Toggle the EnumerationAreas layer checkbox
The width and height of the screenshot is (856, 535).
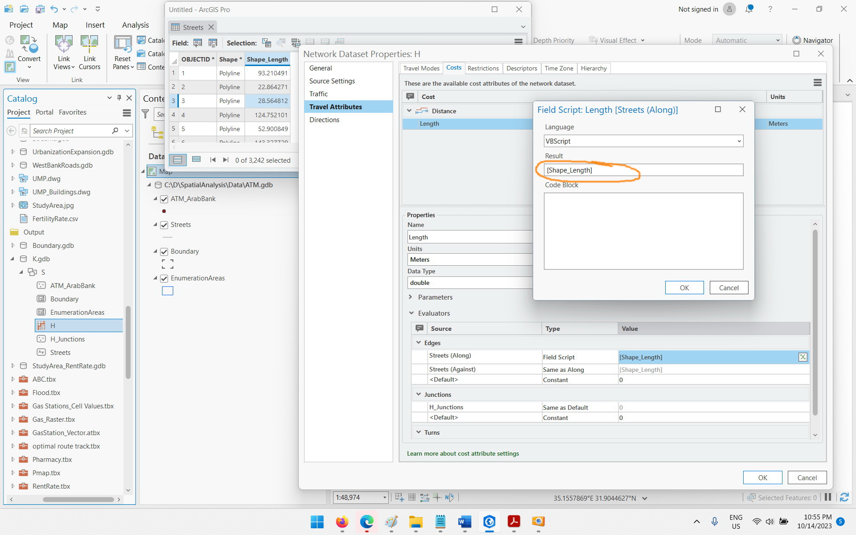[164, 278]
